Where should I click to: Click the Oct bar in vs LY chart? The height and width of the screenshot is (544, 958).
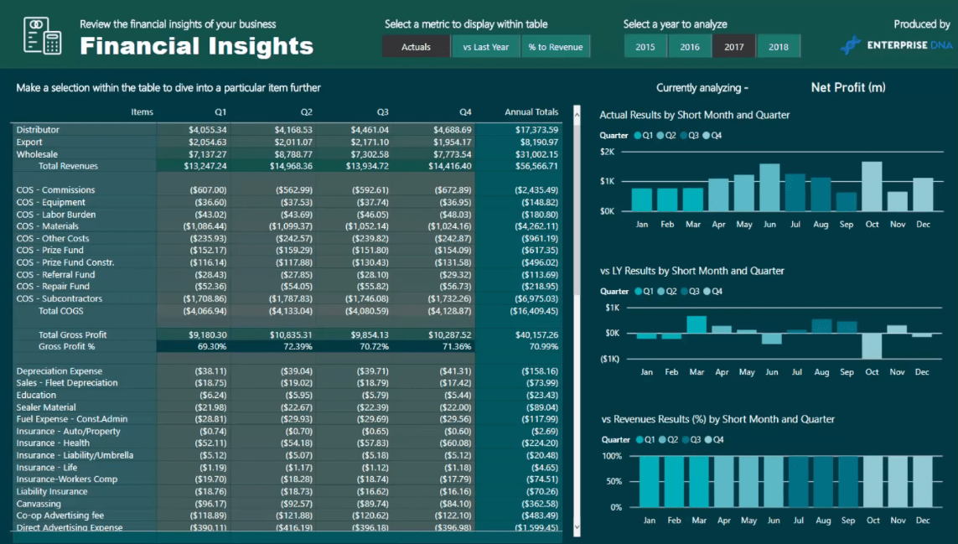872,346
